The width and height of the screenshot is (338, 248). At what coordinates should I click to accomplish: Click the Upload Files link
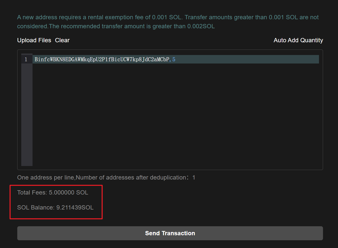point(34,40)
